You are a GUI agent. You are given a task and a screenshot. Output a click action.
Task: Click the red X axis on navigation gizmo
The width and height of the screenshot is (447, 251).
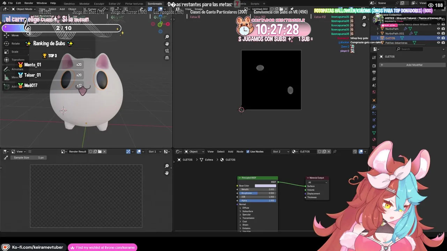168,24
